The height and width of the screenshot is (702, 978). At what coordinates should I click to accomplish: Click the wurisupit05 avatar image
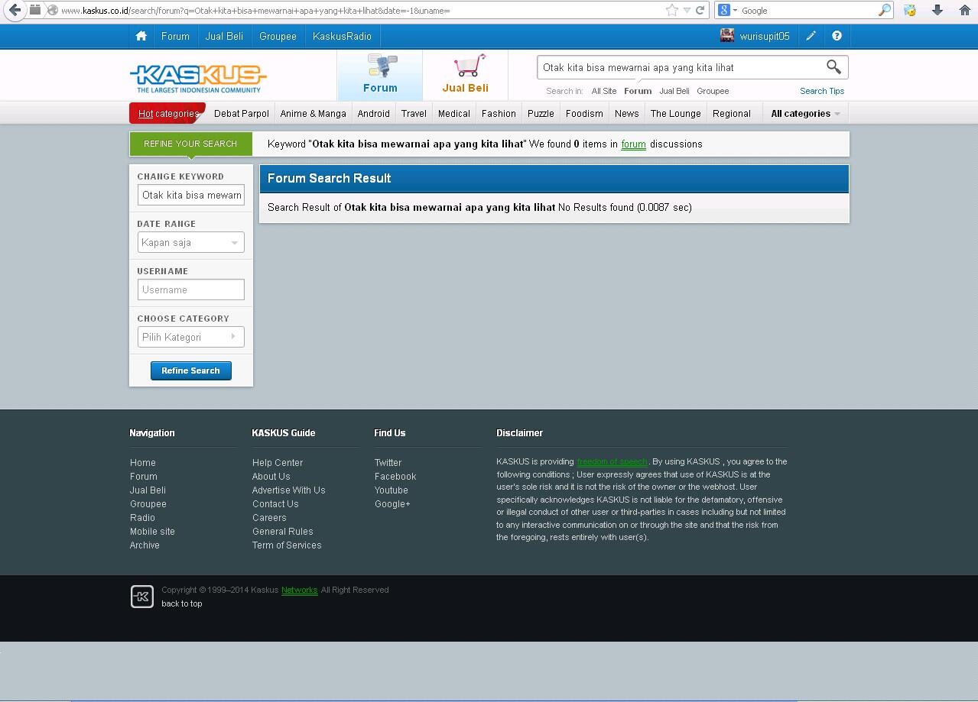coord(726,36)
